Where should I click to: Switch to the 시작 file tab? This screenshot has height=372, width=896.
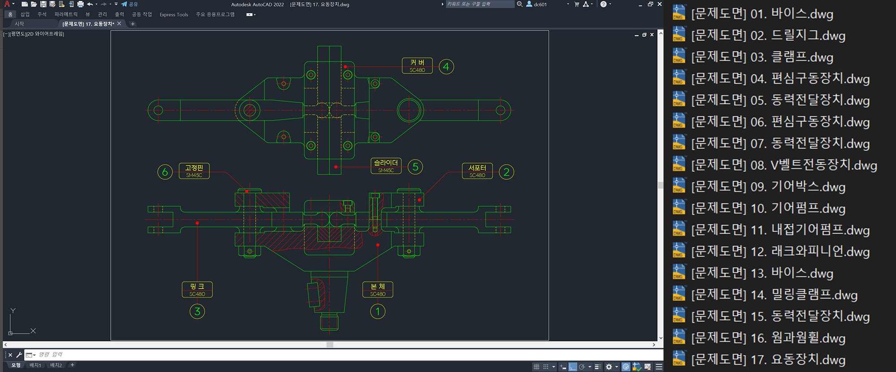(19, 24)
